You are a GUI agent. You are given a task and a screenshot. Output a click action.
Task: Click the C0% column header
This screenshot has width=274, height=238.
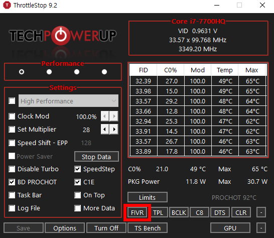(171, 70)
